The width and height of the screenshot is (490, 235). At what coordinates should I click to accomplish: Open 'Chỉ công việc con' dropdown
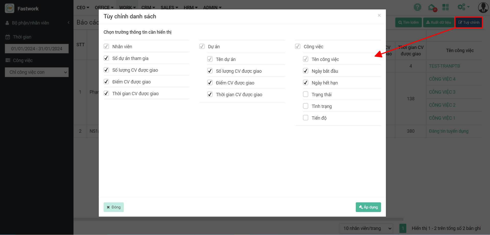point(37,72)
